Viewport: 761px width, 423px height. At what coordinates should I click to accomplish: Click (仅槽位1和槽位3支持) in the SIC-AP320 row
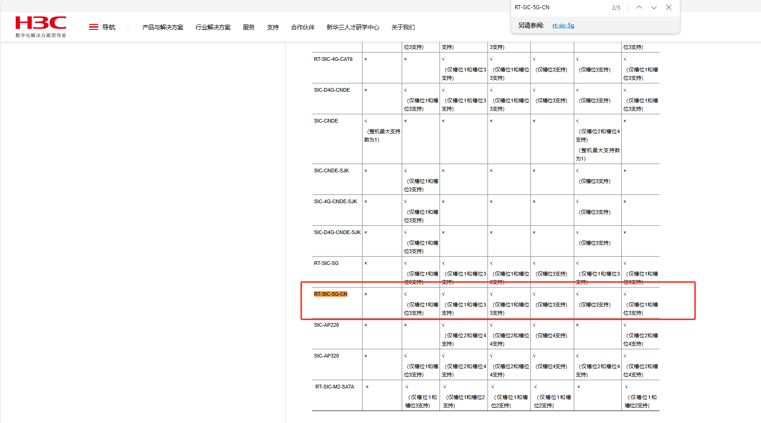click(421, 370)
